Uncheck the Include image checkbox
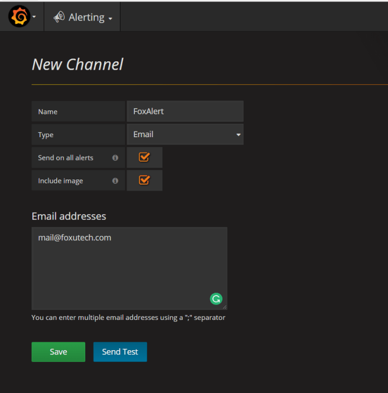 (x=144, y=180)
